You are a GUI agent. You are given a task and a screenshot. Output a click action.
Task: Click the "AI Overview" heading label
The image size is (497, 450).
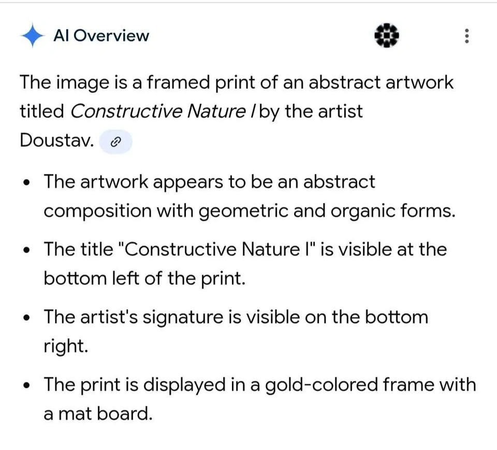click(x=101, y=36)
